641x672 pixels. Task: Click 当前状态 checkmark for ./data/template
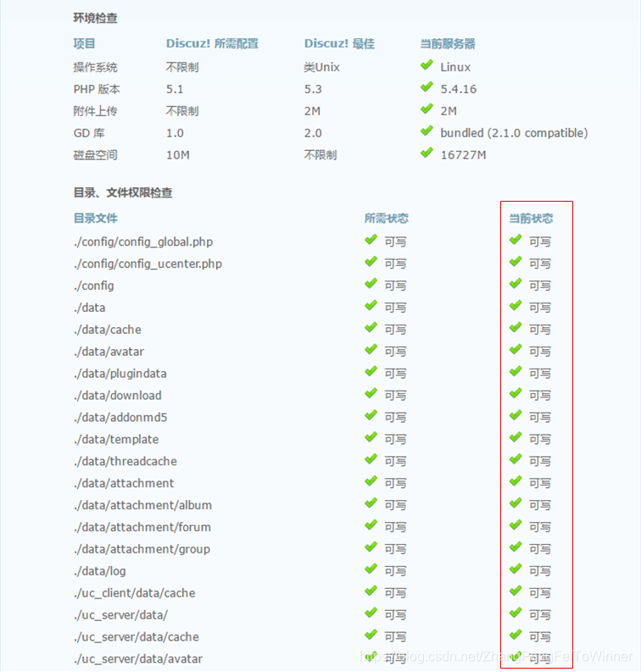coord(516,437)
